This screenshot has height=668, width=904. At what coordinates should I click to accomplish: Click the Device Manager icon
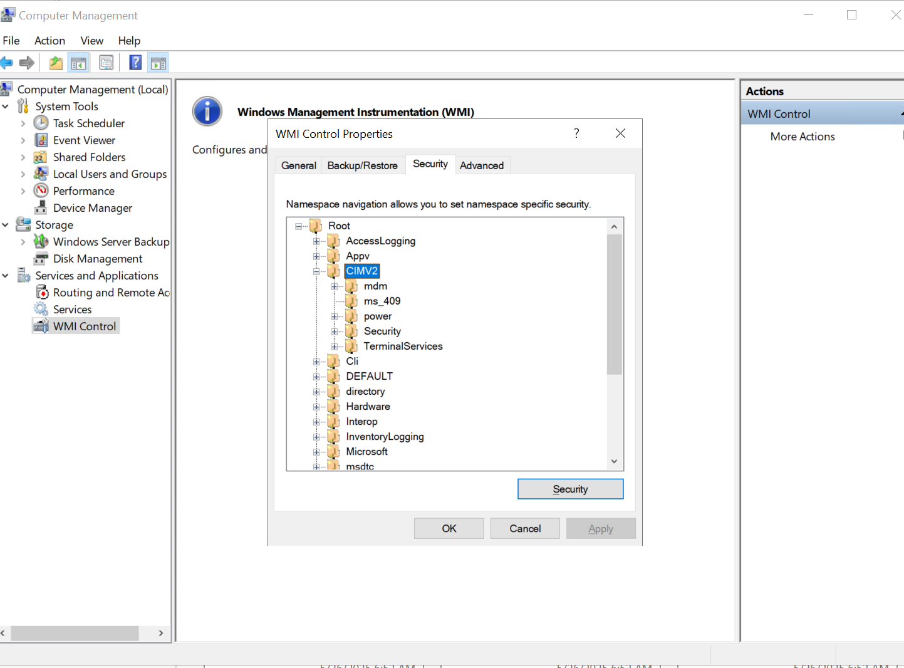tap(41, 207)
